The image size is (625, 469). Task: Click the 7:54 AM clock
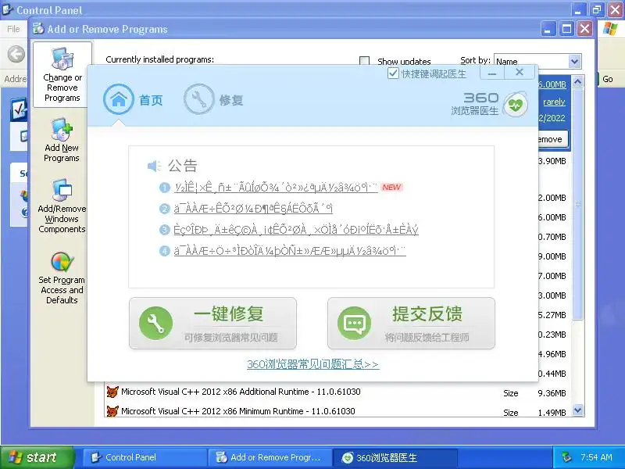tap(596, 457)
